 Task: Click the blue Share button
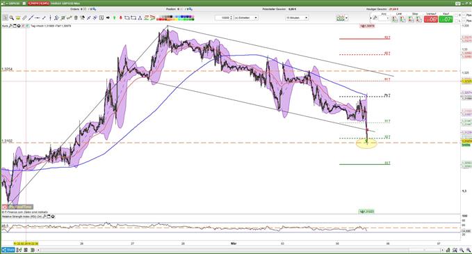[8, 250]
